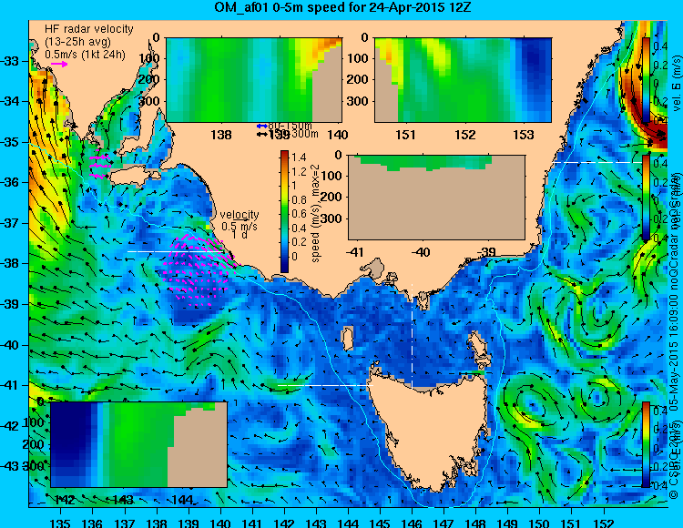683x528 pixels.
Task: Click the 1.2 tick on the speed colorbar
Action: [300, 171]
